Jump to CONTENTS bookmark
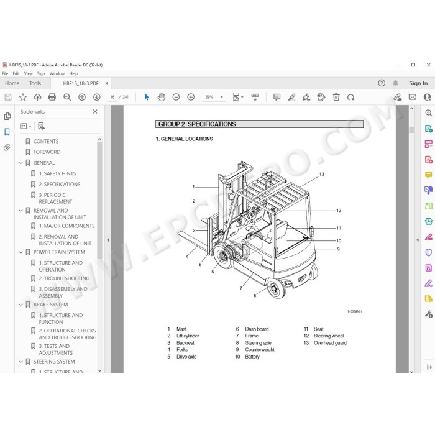 point(46,141)
